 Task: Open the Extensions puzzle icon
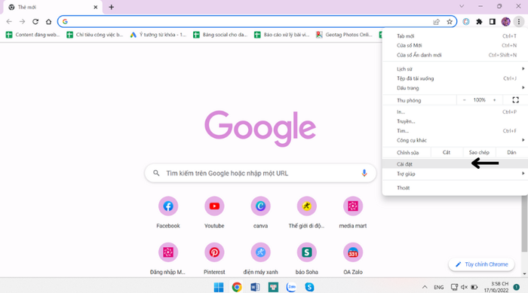479,22
